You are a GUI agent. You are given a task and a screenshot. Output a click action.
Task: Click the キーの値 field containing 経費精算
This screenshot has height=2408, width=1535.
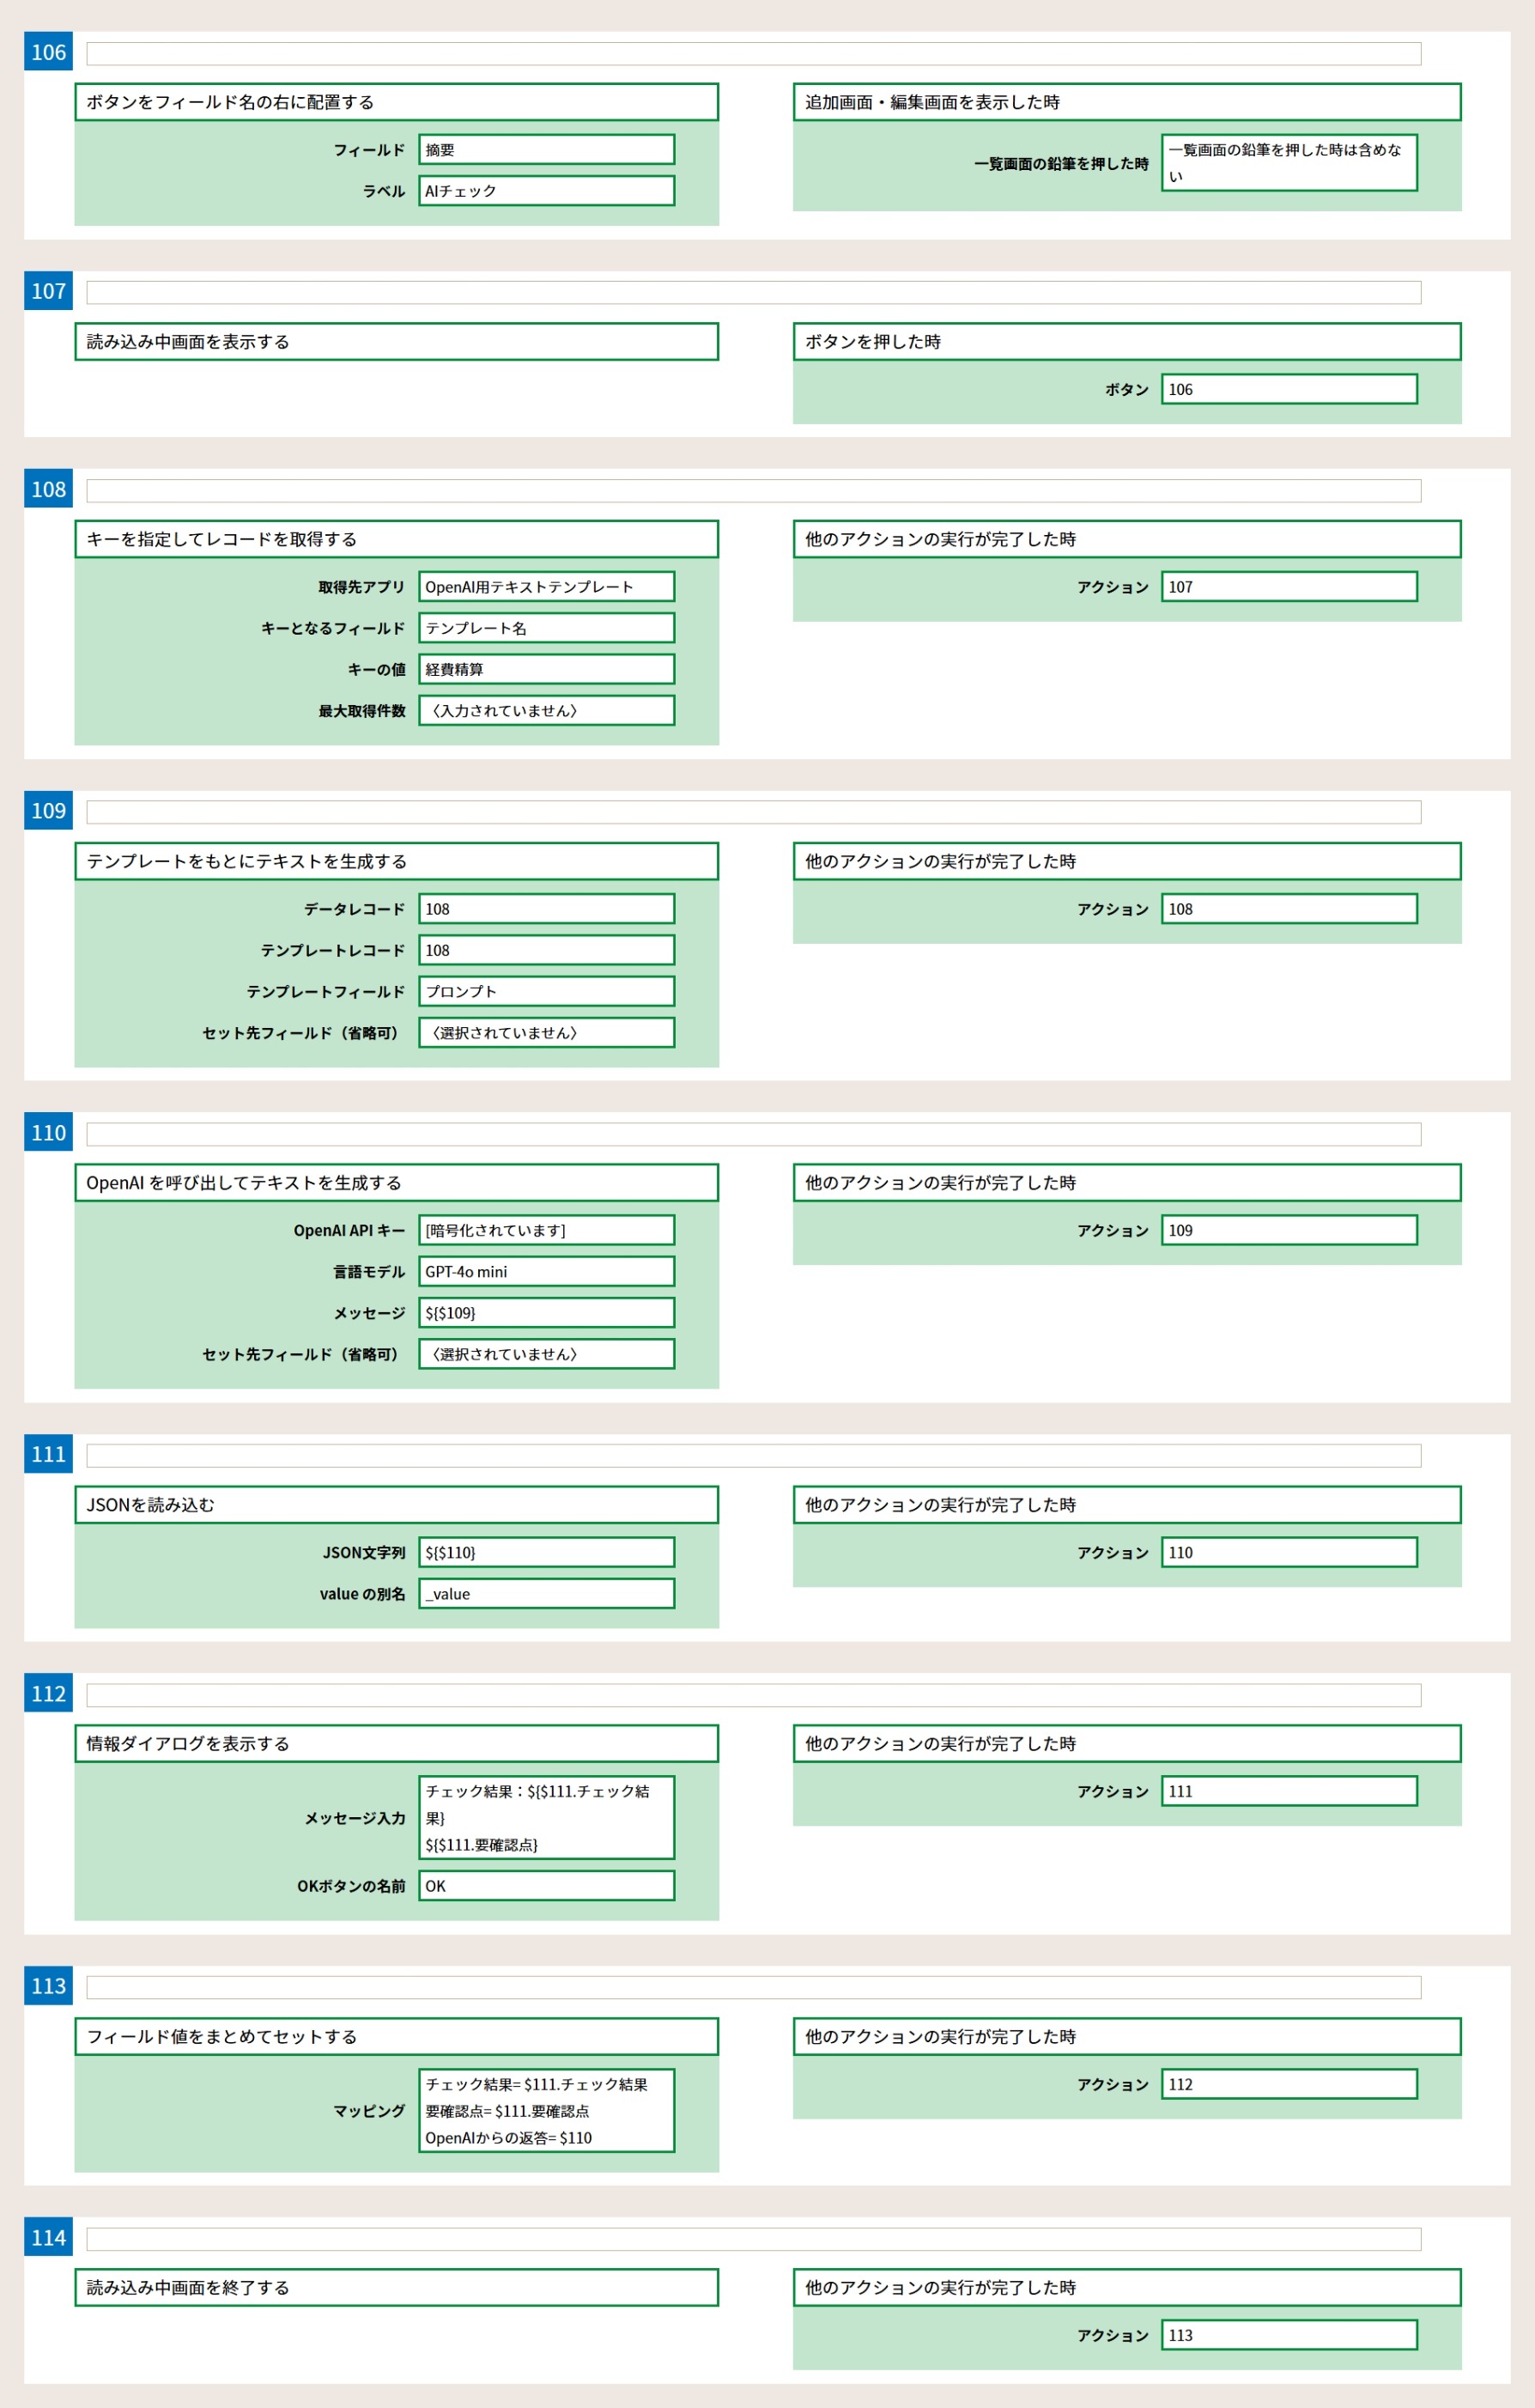click(x=546, y=669)
